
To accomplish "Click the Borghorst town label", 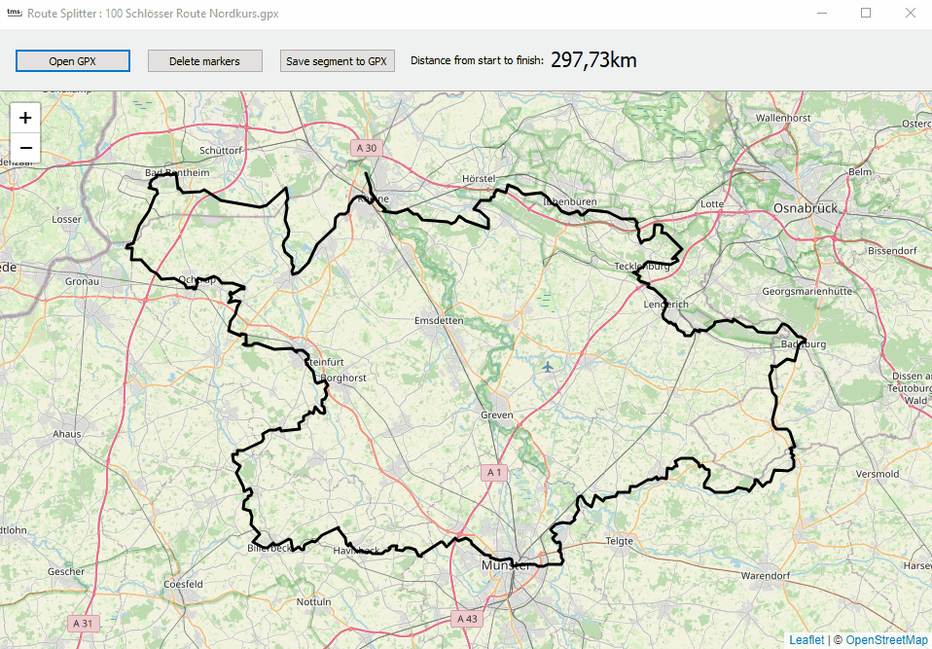I will click(x=343, y=378).
